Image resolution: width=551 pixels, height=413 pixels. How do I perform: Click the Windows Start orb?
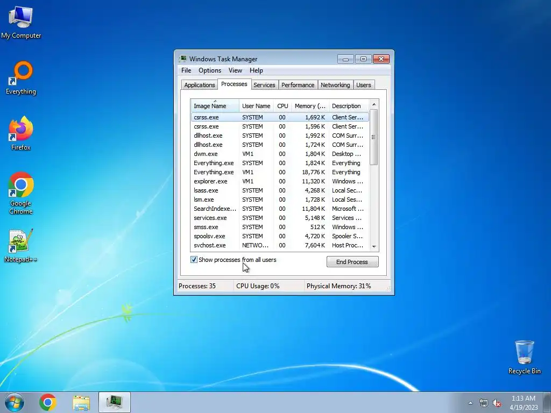15,402
